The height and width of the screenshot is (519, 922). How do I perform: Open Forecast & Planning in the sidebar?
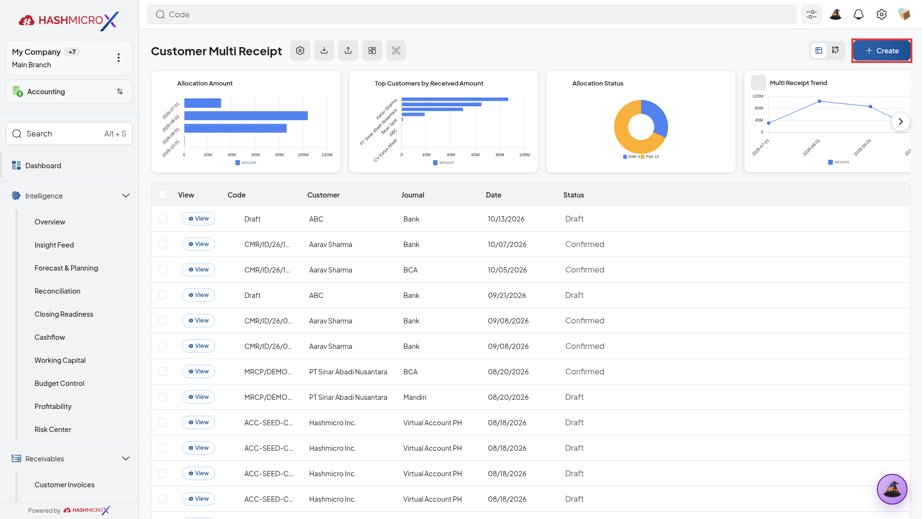click(66, 268)
